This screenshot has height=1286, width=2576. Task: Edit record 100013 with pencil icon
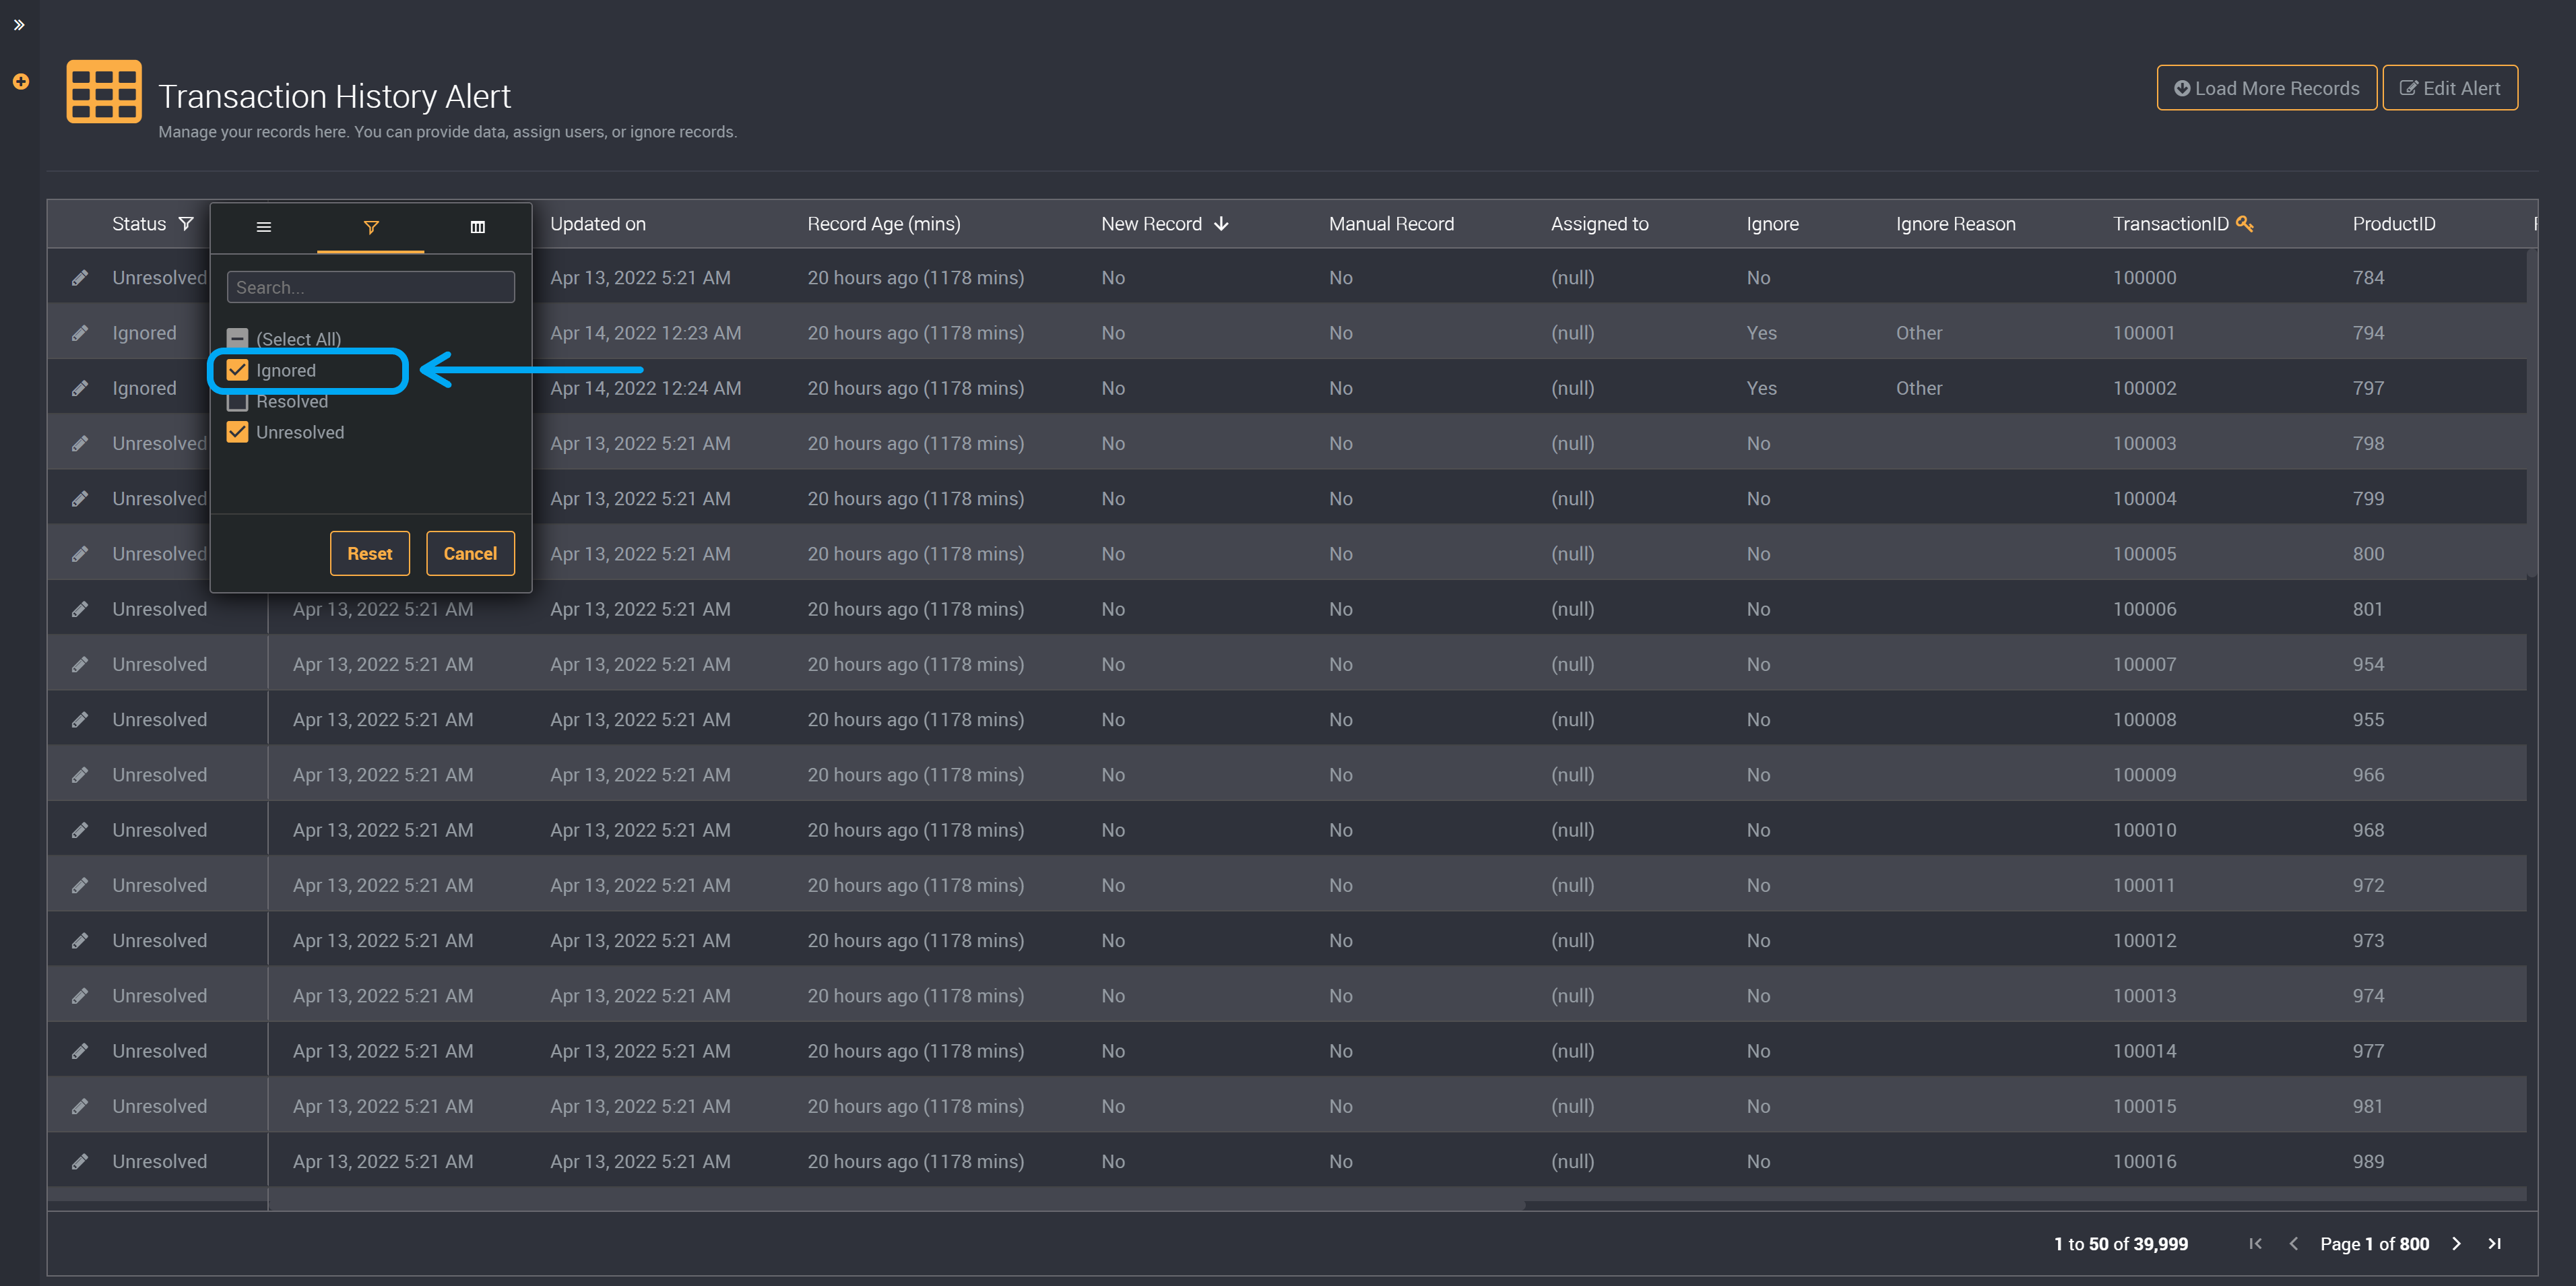[80, 996]
